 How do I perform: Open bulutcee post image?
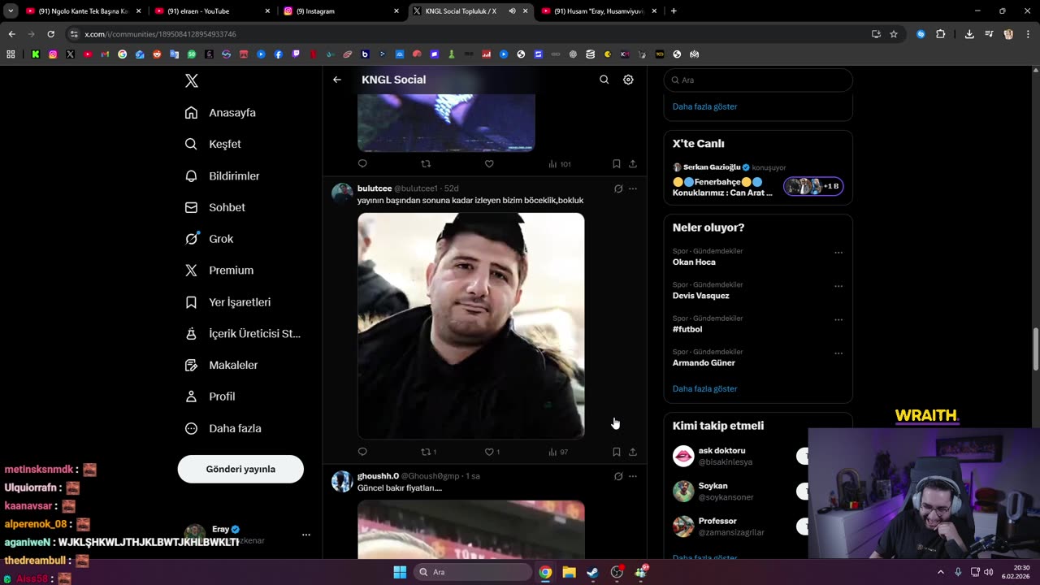[470, 326]
